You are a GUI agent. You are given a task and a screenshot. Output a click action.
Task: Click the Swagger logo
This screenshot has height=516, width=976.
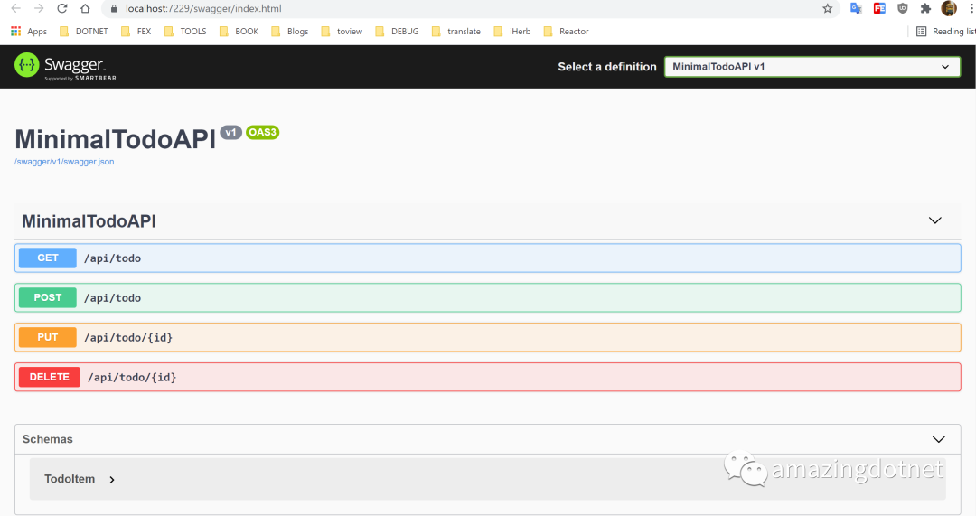(65, 67)
